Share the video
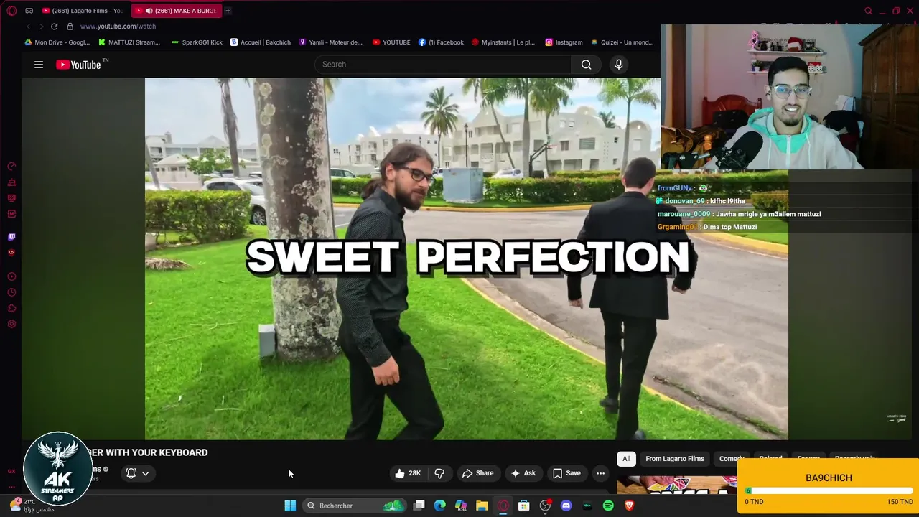Image resolution: width=919 pixels, height=517 pixels. click(478, 473)
